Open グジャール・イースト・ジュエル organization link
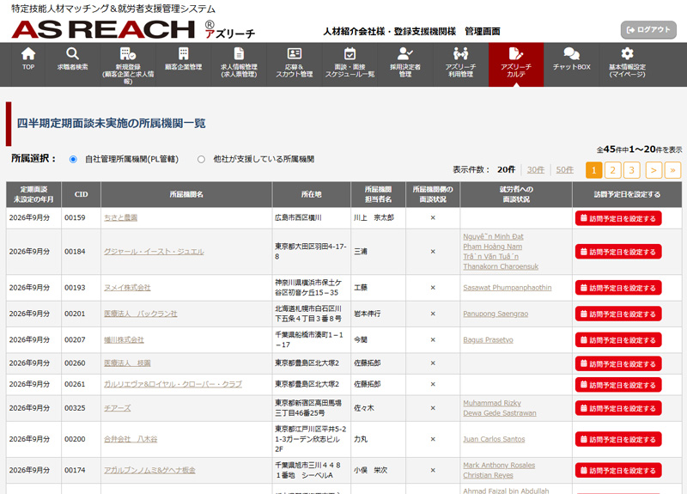Image resolution: width=687 pixels, height=494 pixels. (x=154, y=252)
